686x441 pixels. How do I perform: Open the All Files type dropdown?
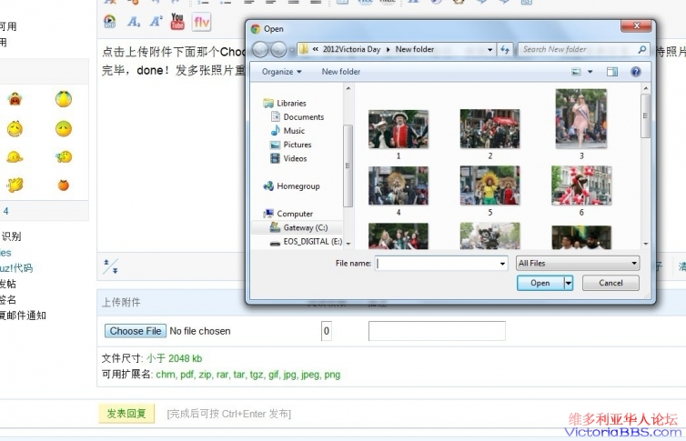point(577,264)
